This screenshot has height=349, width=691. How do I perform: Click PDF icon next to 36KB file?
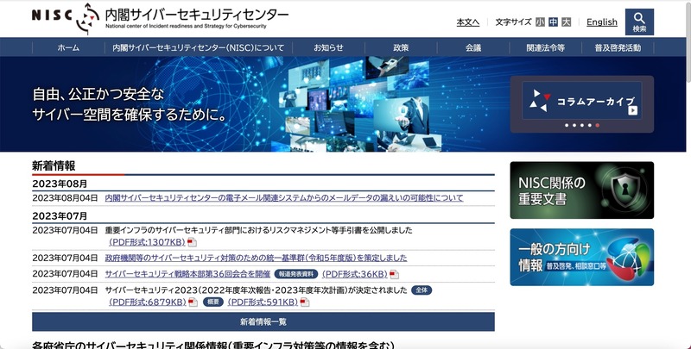coord(394,275)
